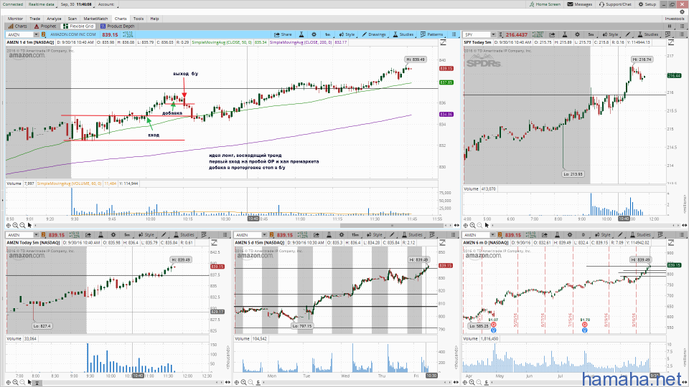Screen dimensions: 689x387
Task: Click the SPY symbol field
Action: tap(477, 34)
